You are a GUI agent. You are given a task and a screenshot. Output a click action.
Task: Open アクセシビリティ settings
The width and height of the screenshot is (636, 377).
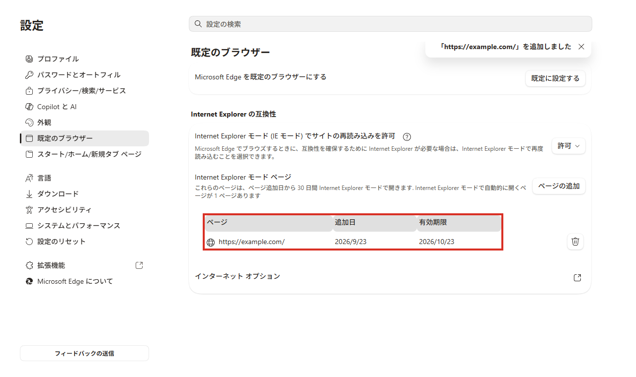point(84,210)
